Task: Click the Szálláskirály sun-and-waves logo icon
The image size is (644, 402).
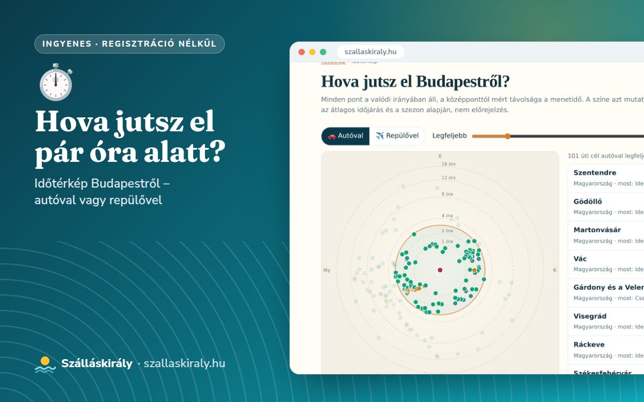Action: pos(45,364)
